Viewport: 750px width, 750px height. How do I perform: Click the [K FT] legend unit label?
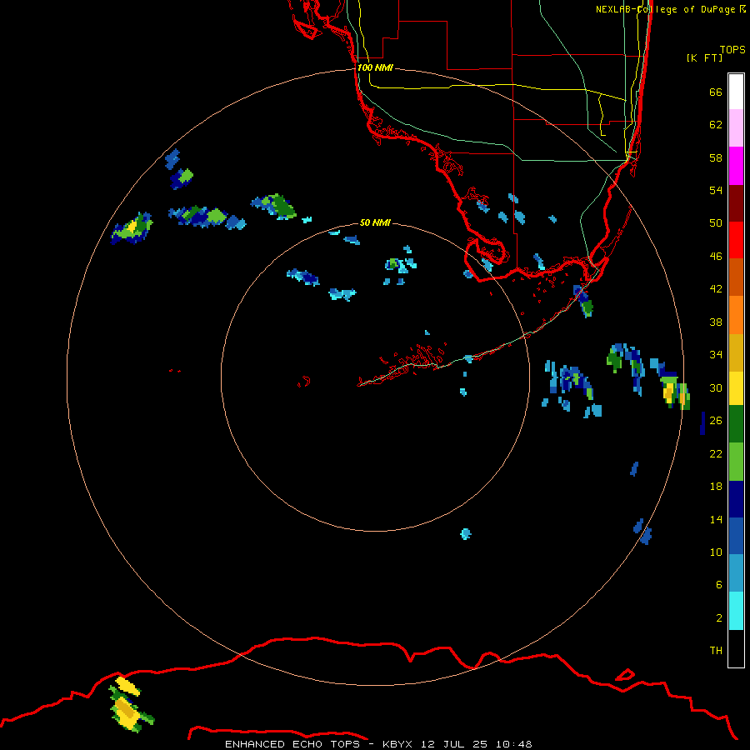pyautogui.click(x=704, y=57)
